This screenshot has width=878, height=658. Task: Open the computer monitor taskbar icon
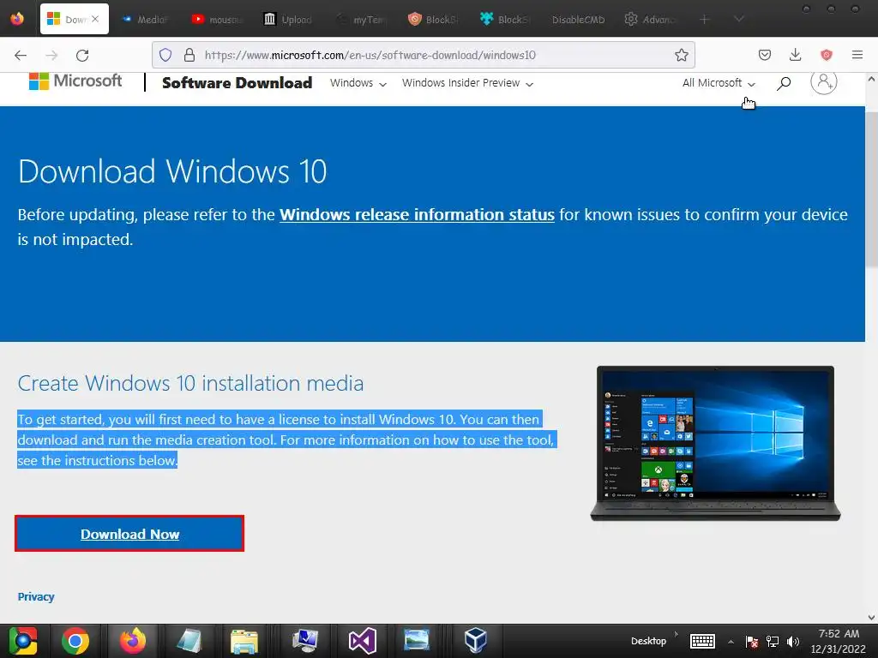(305, 641)
